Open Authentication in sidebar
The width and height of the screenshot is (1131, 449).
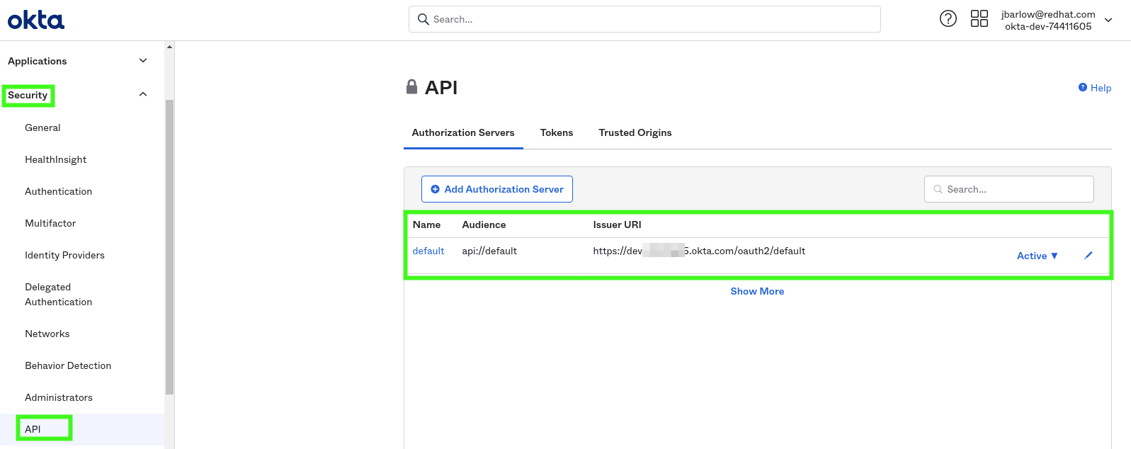(x=58, y=191)
